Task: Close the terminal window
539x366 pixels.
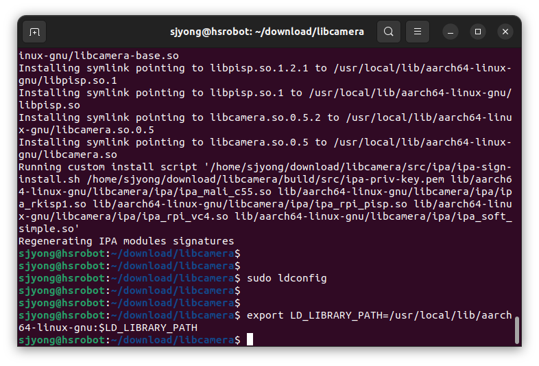Action: tap(505, 32)
